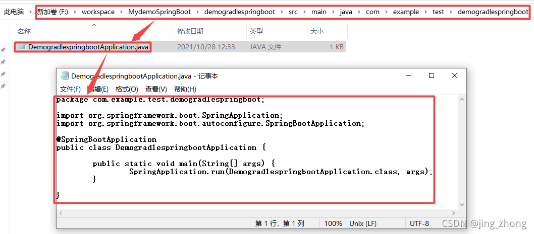Click the second pin icon in the Explorer sidebar

coord(3,62)
